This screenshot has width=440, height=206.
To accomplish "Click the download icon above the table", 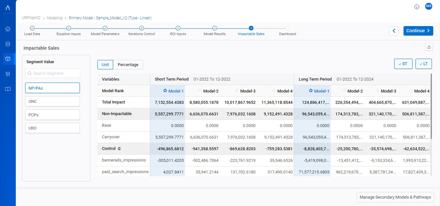I will tap(429, 47).
